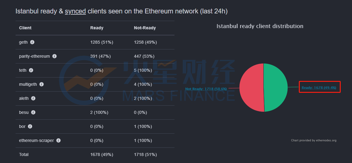Click the 'Chart provided by ethernodes.org' credit
Viewport: 352px width, 163px height.
coord(313,140)
